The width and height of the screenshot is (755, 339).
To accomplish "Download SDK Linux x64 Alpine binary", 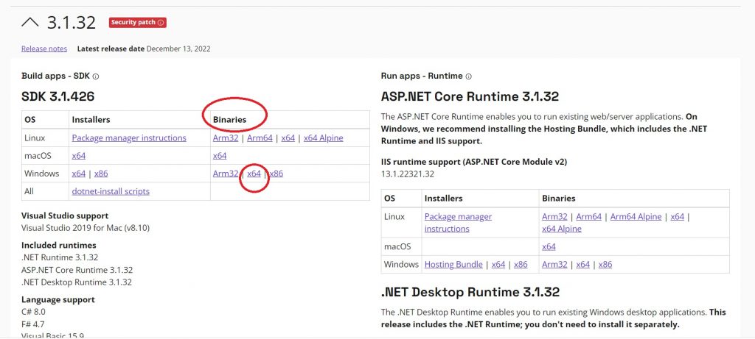I will tap(324, 138).
